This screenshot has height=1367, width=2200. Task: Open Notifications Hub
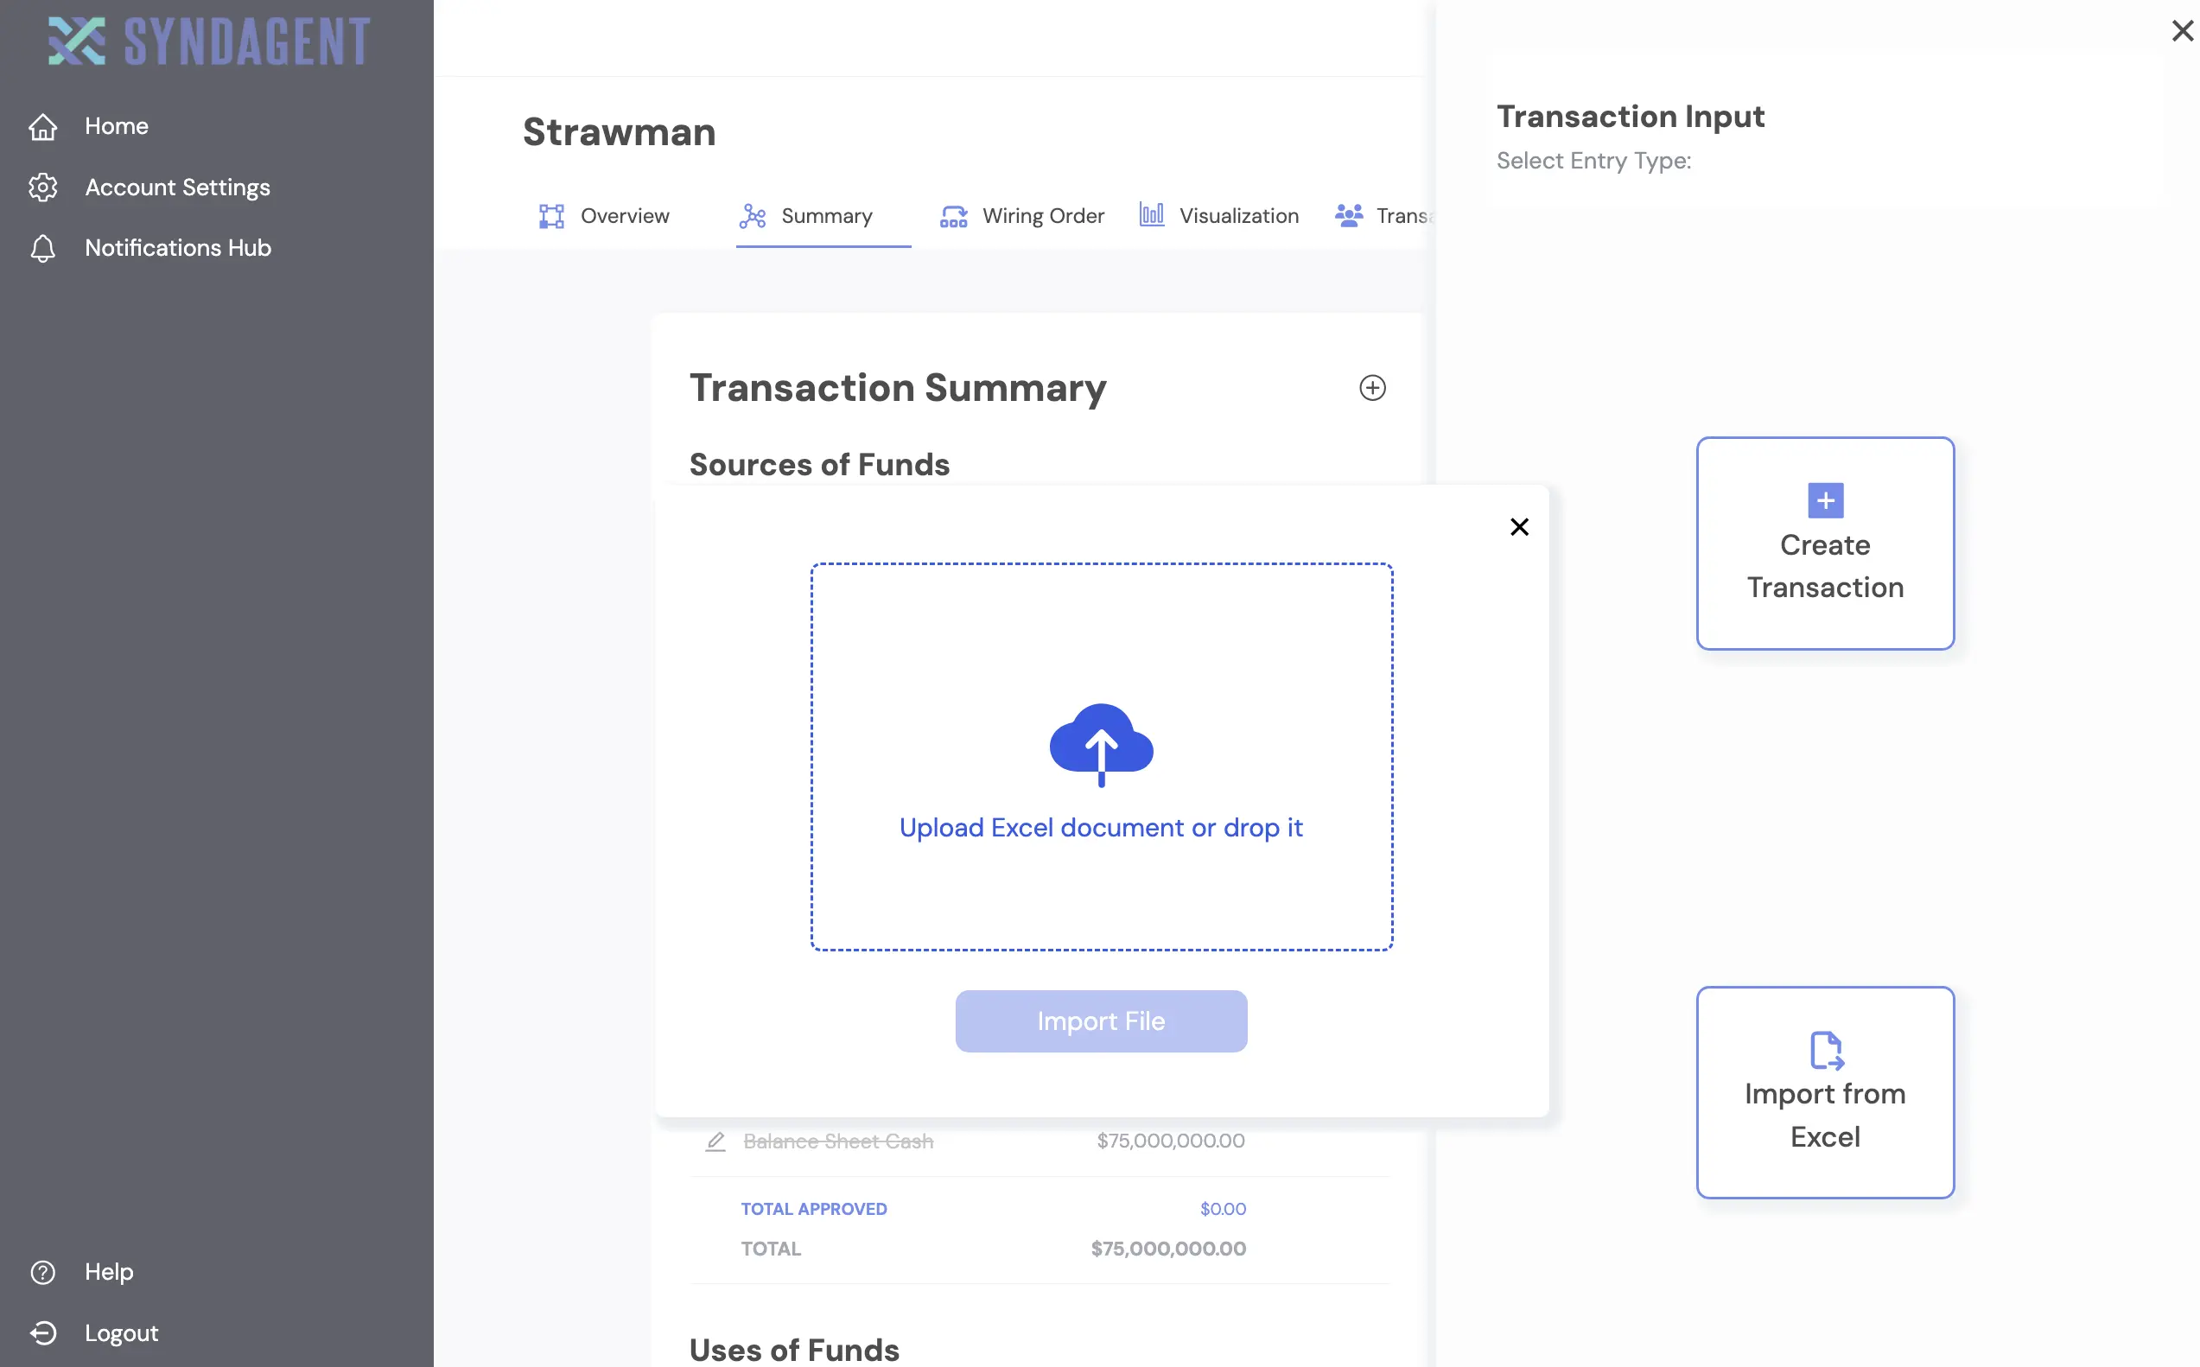click(178, 248)
